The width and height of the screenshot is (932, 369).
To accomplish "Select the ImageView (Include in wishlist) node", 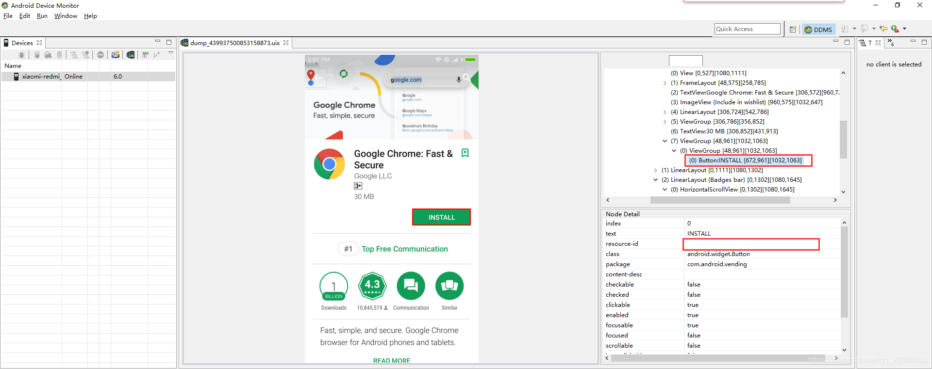I will click(x=747, y=102).
